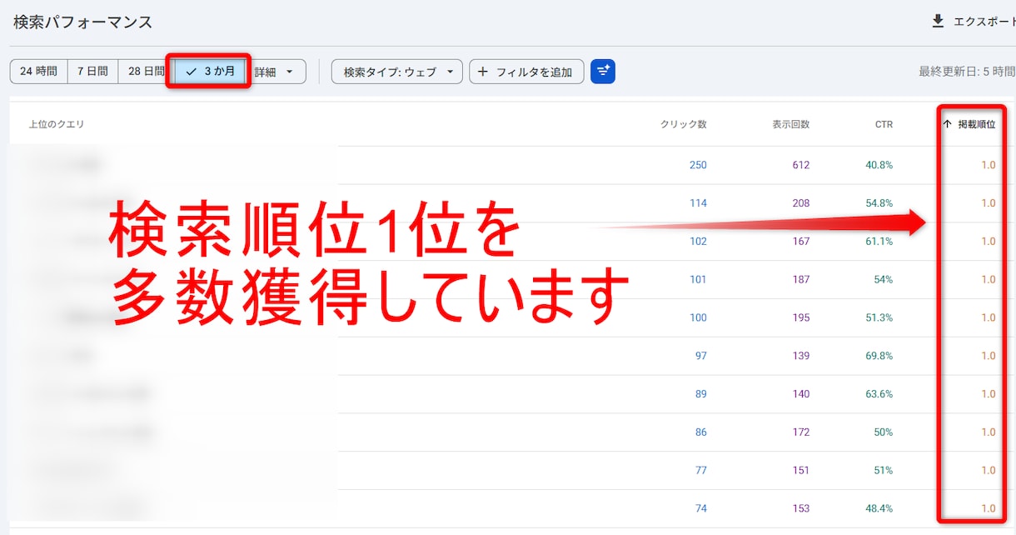The height and width of the screenshot is (535, 1016).
Task: Click the CTR value 48.4%
Action: pos(879,509)
